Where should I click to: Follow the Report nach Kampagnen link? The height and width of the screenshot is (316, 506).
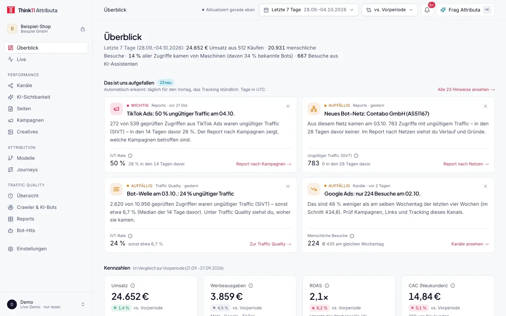[x=264, y=164]
